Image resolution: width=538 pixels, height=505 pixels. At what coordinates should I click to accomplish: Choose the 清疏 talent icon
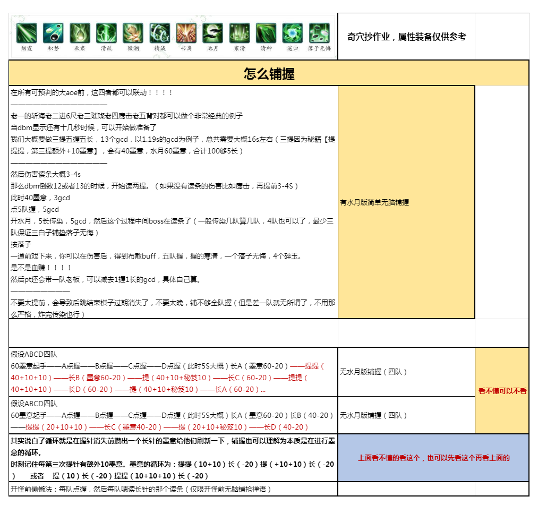(x=106, y=33)
